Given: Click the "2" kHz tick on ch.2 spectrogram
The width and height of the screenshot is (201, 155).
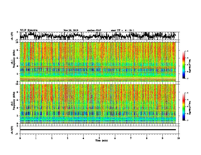Looking at the screenshot, I should pos(18,115).
